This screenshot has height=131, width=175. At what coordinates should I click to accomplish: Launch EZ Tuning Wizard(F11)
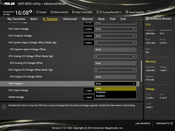[109, 12]
